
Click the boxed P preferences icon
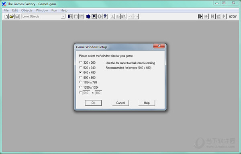(x=94, y=16)
